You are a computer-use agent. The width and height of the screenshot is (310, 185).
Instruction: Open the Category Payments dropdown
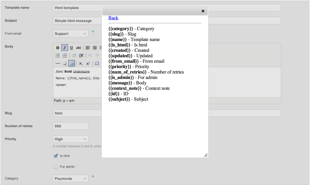(71, 178)
